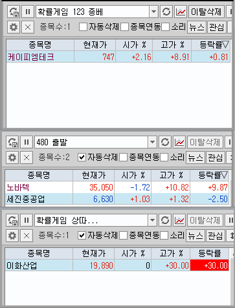Click the red highlighted +30.00 cell
Image resolution: width=235 pixels, height=308 pixels.
[209, 265]
